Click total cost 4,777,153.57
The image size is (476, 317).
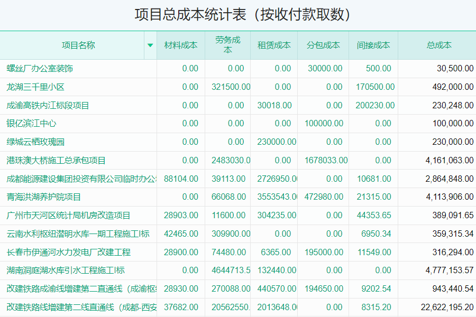point(450,271)
